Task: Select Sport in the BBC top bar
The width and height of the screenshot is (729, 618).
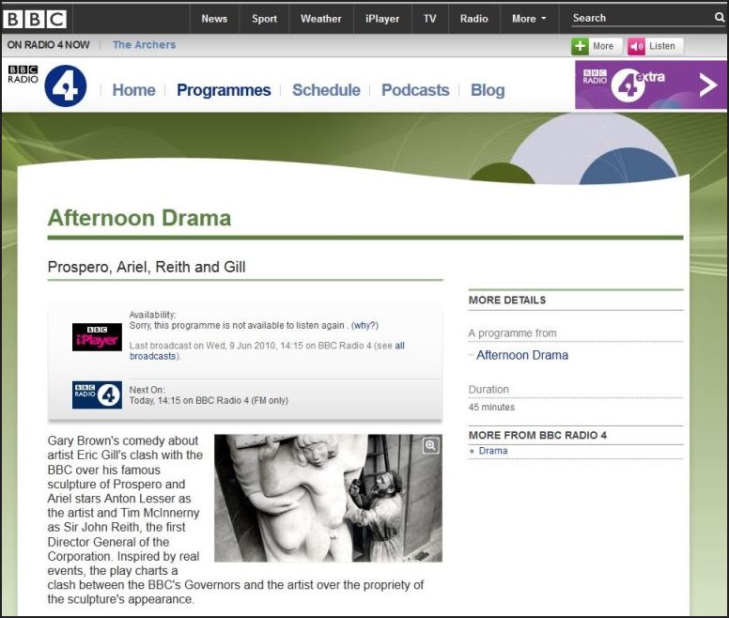Action: [264, 19]
